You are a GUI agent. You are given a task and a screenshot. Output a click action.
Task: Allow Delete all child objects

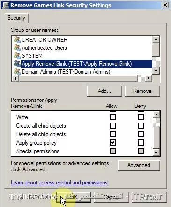click(x=112, y=134)
